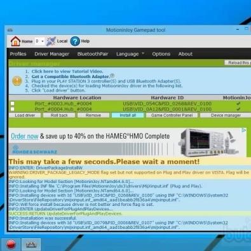Image resolution: width=251 pixels, height=251 pixels.
Task: Check the Port_#0003.Hub_#0004 device checkbox
Action: tap(13, 104)
